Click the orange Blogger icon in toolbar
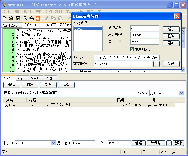This screenshot has width=188, height=156. coord(38,18)
